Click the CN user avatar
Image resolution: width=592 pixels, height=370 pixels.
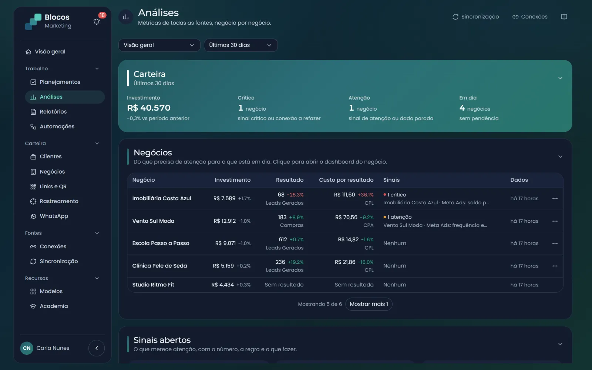[x=27, y=348]
